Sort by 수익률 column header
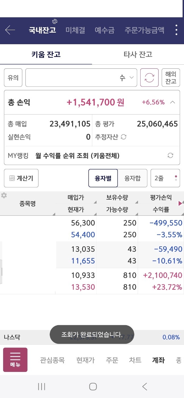 (161, 210)
